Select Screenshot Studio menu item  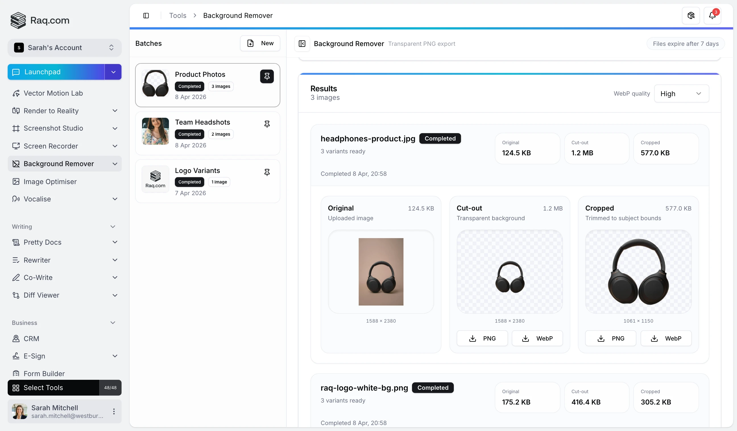point(53,128)
